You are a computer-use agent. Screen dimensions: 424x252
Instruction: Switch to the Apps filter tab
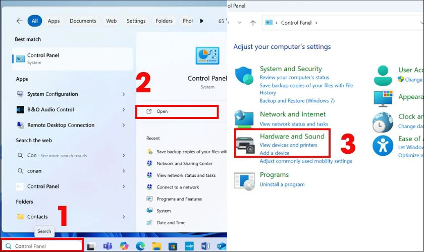point(54,21)
